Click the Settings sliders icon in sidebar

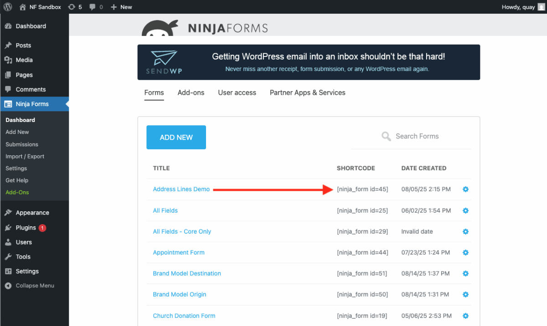[8, 271]
